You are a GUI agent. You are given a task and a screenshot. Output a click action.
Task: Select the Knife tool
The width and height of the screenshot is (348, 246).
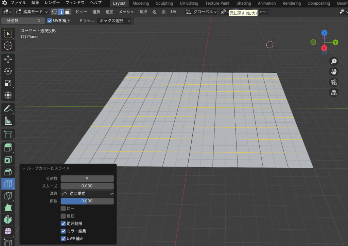pos(8,195)
